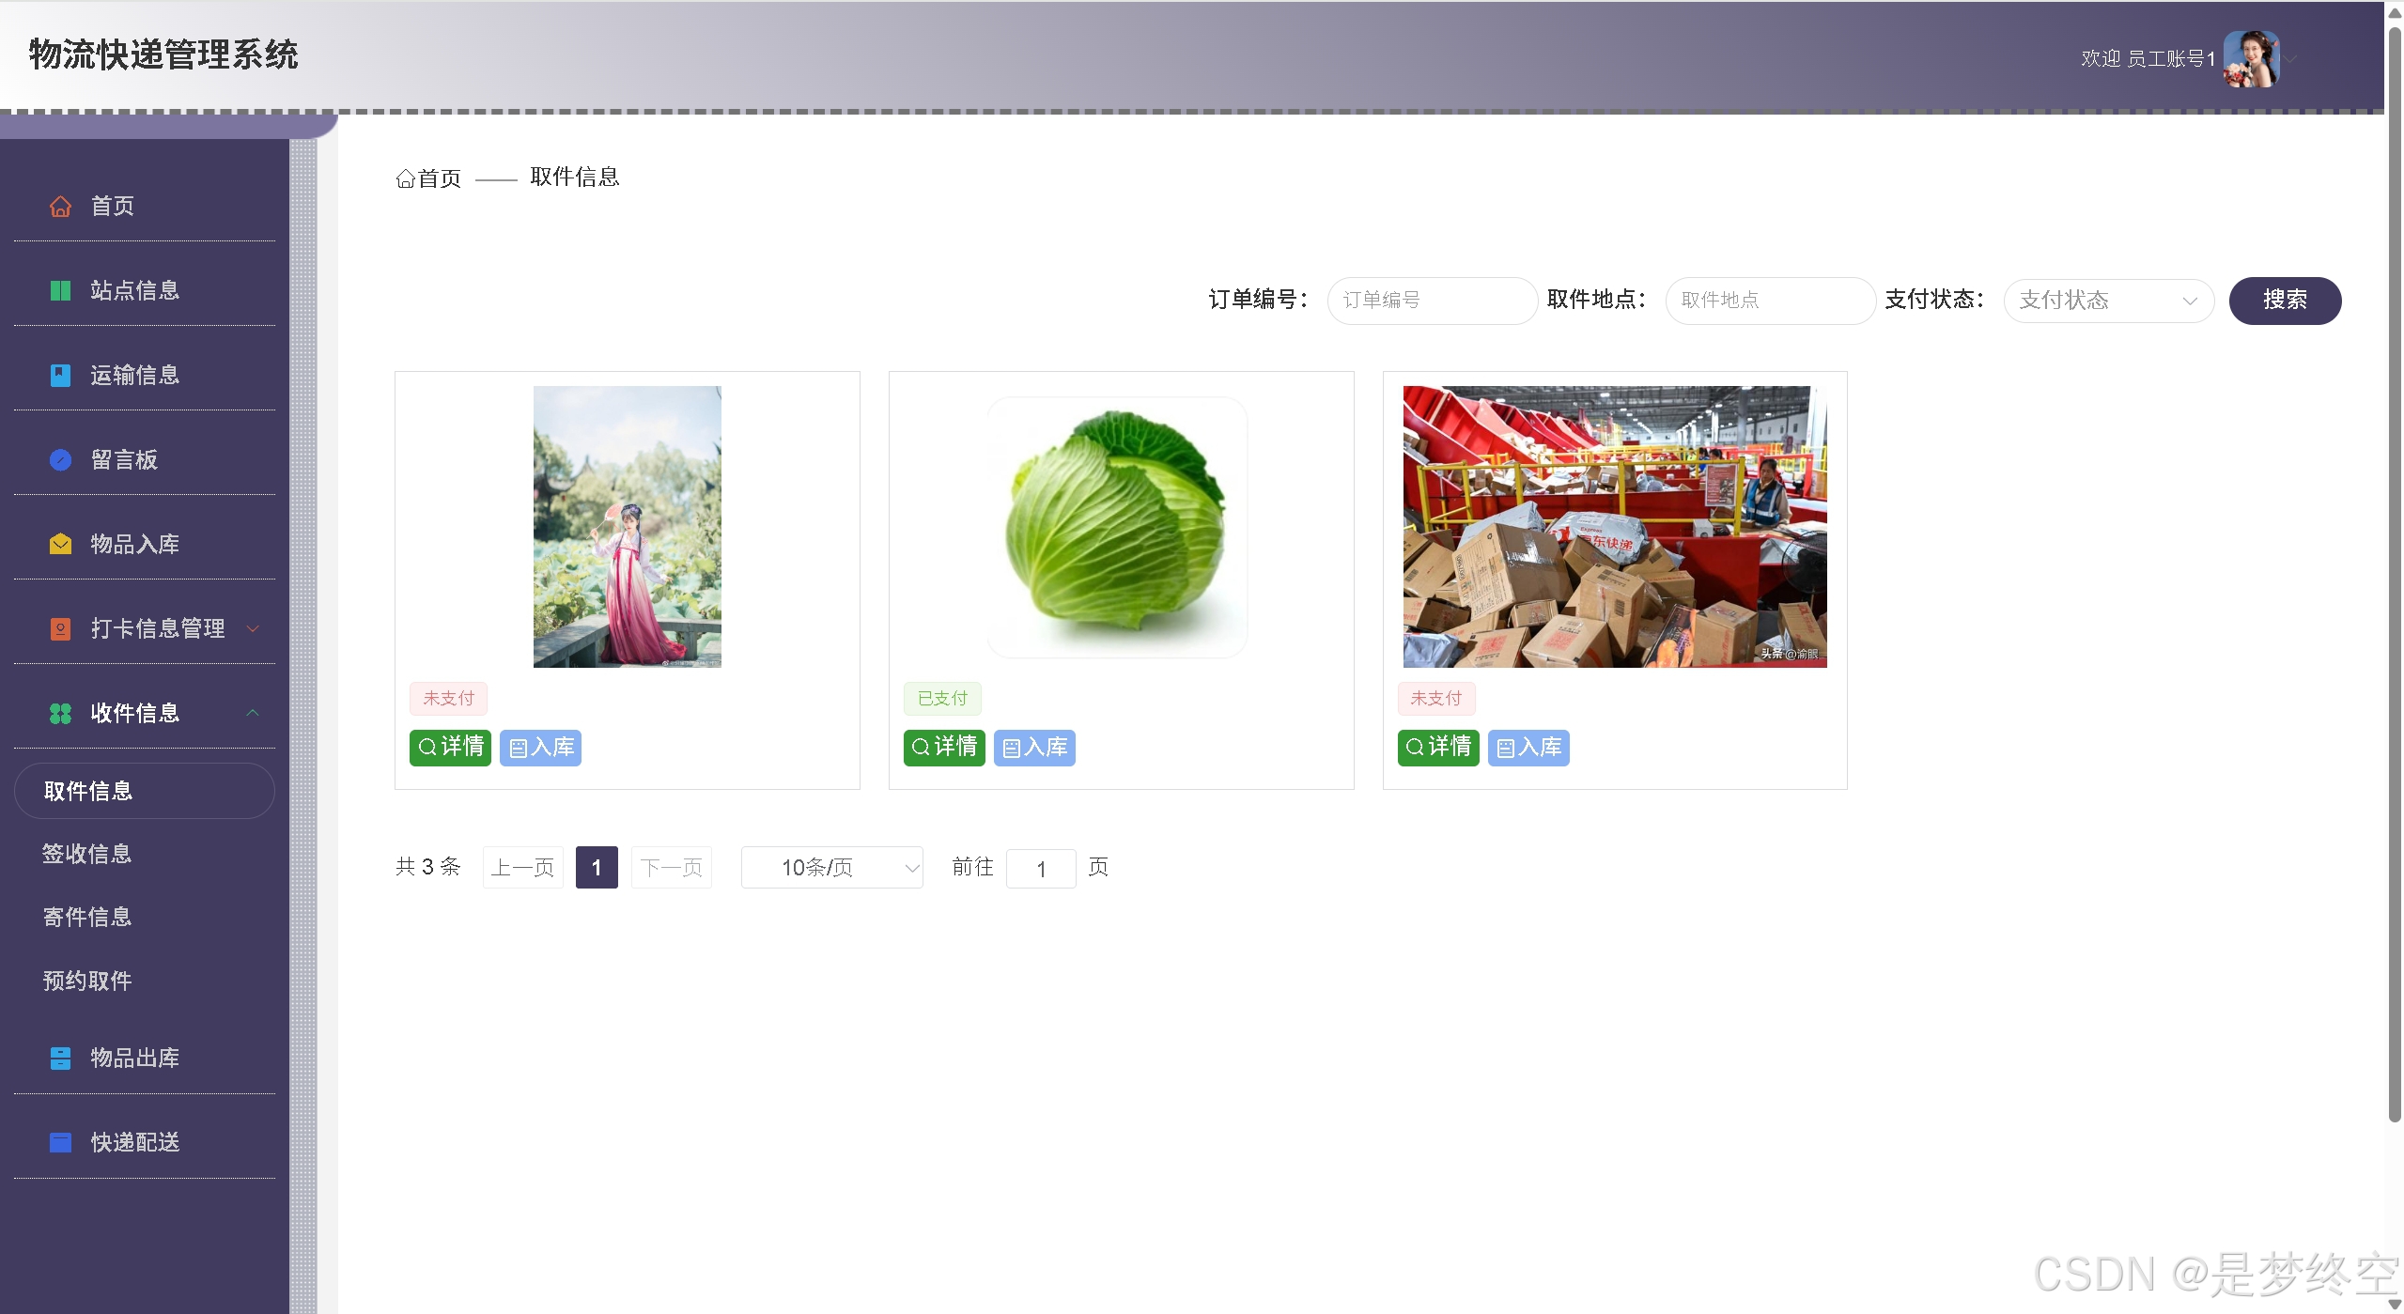Click the home icon in breadcrumb 首页
This screenshot has height=1314, width=2404.
(405, 178)
